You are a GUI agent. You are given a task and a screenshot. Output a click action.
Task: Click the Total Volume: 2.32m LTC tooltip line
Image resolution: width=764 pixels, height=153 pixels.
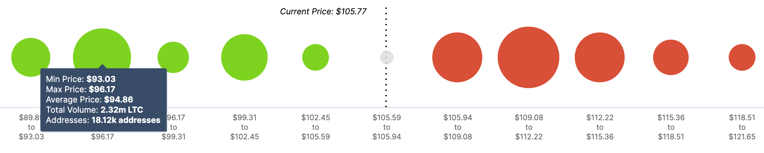tap(94, 110)
